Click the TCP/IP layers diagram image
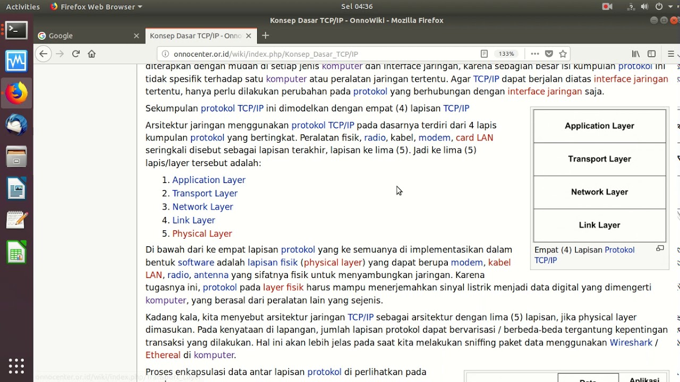Viewport: 680px width, 382px height. click(x=599, y=176)
